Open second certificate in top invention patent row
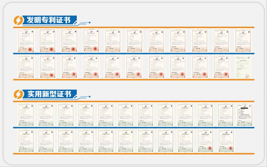Screen dimensions: 267x167 tap(47, 41)
